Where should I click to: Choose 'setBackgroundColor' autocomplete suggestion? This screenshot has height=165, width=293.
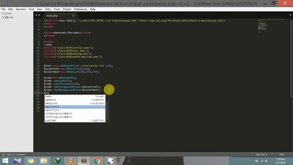[75, 113]
